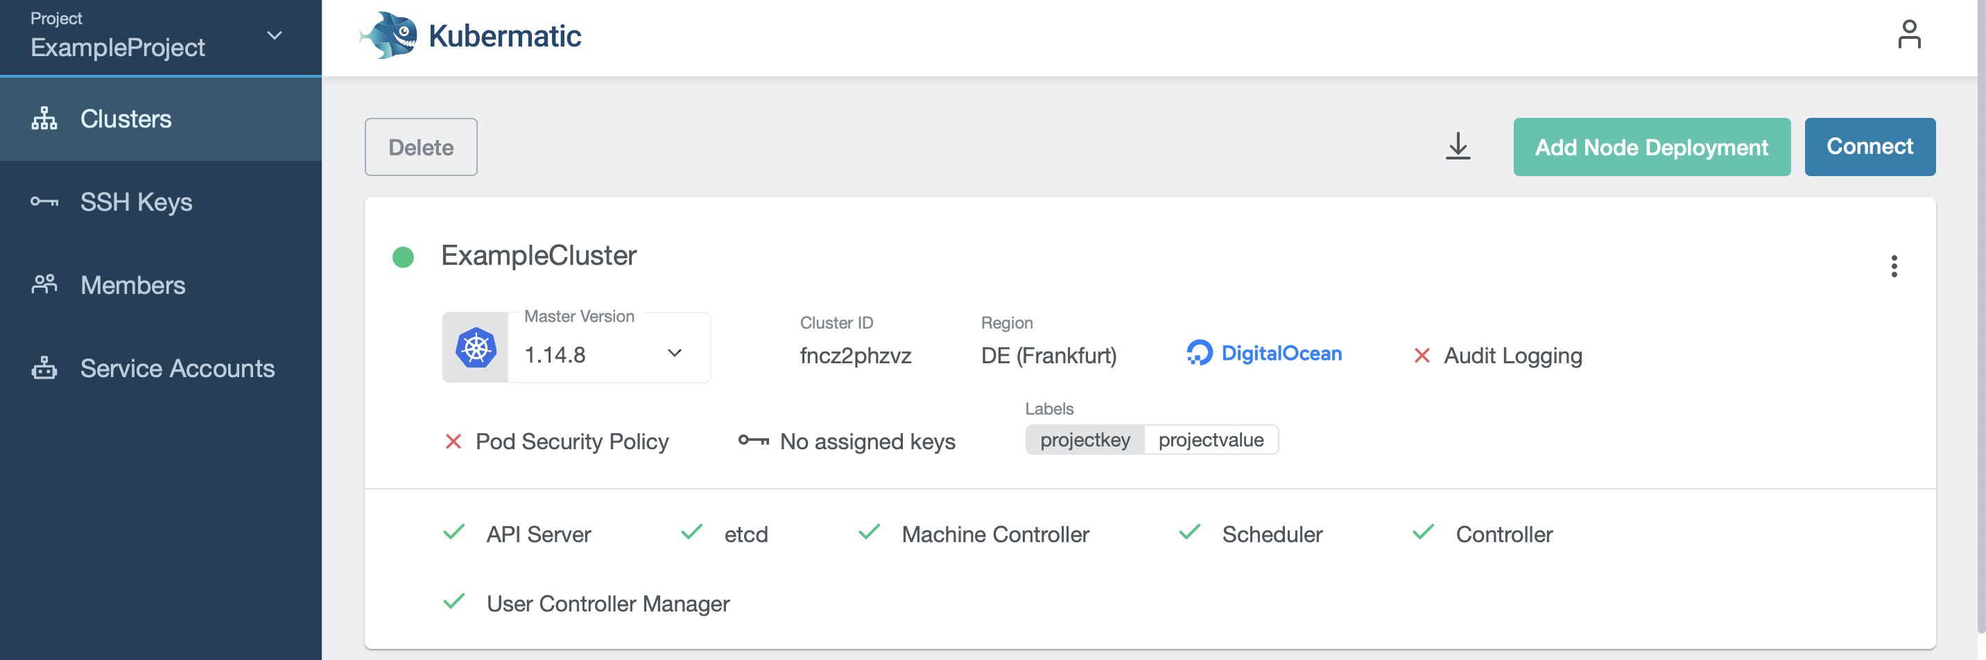Open the ExampleProject project selector dropdown
The width and height of the screenshot is (1986, 660).
pos(160,37)
